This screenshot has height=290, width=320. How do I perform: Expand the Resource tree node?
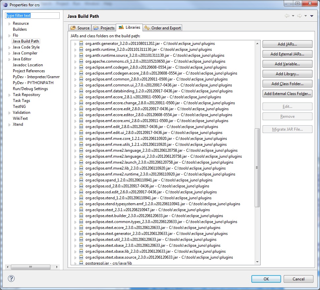point(9,24)
